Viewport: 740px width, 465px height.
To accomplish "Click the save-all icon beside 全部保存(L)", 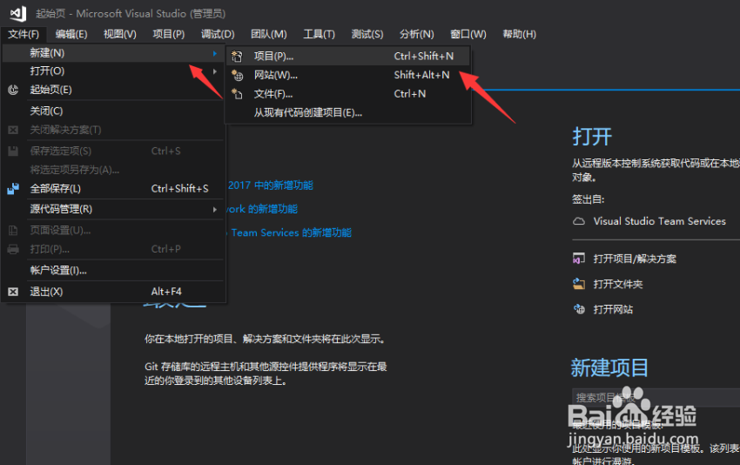I will coord(13,189).
